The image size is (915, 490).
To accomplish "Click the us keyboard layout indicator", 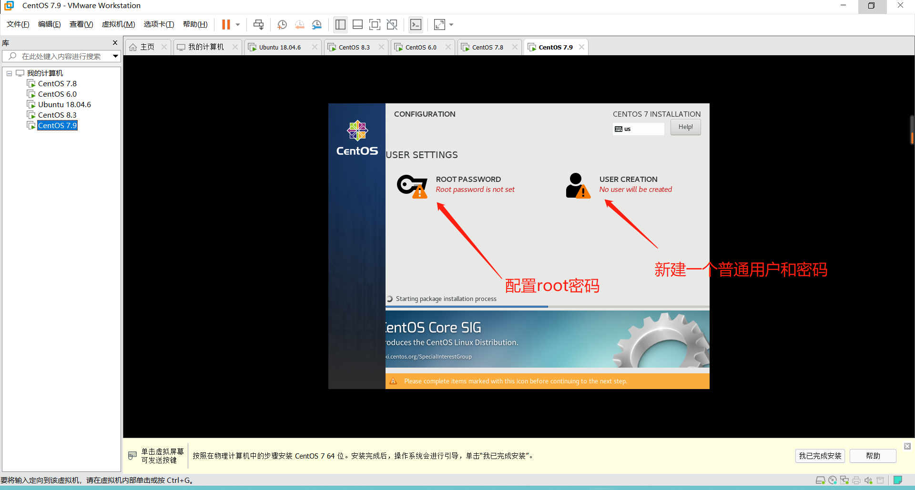I will coord(638,129).
